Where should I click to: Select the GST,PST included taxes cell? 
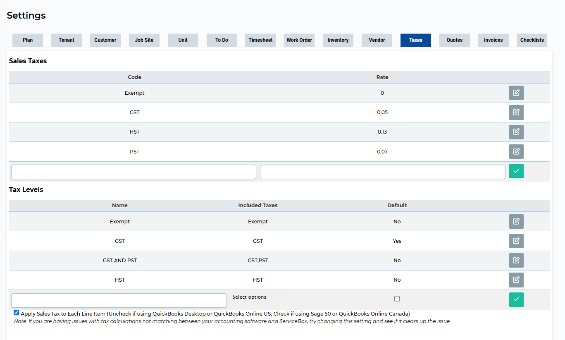tap(258, 261)
